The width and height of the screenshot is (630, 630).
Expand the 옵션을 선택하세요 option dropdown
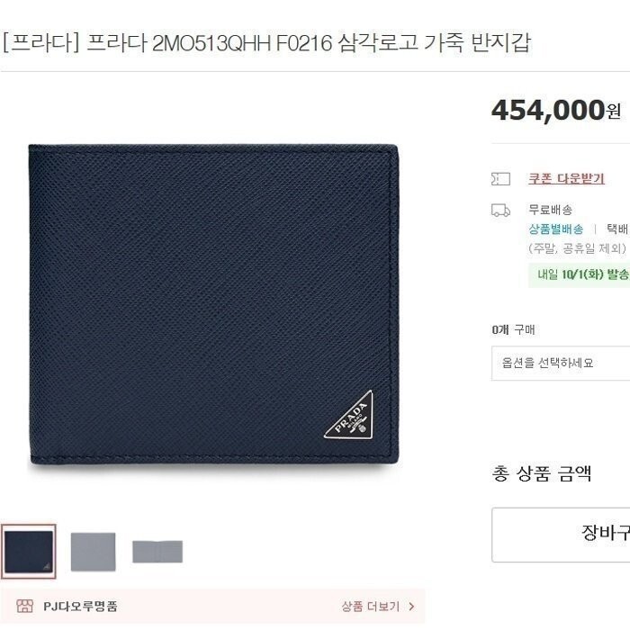[561, 363]
